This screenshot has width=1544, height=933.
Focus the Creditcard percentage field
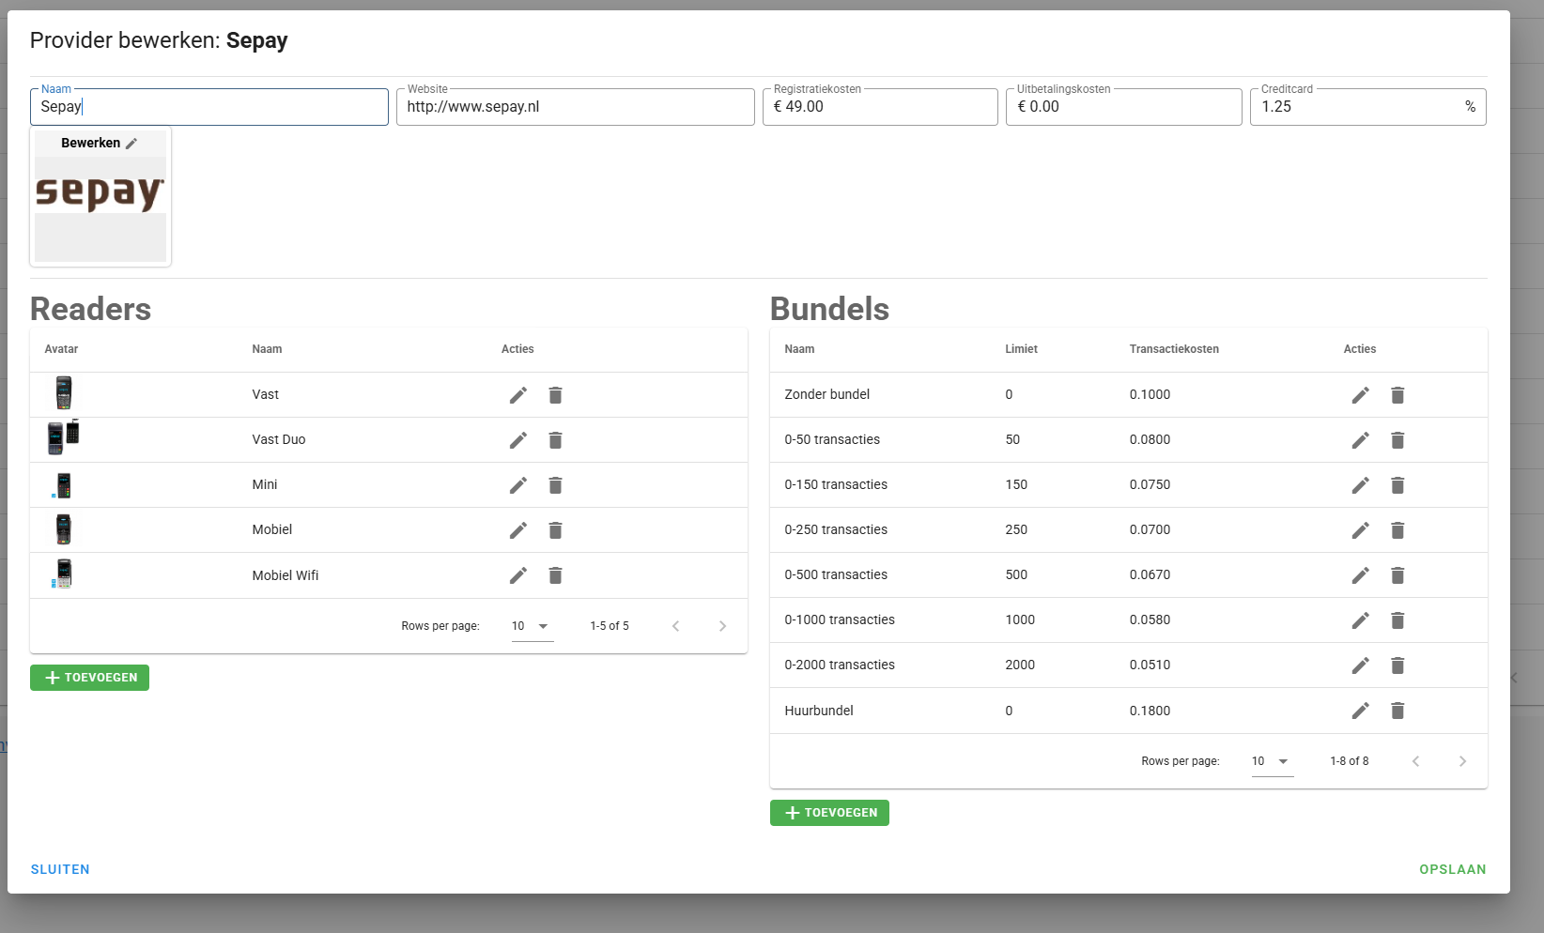pyautogui.click(x=1367, y=107)
